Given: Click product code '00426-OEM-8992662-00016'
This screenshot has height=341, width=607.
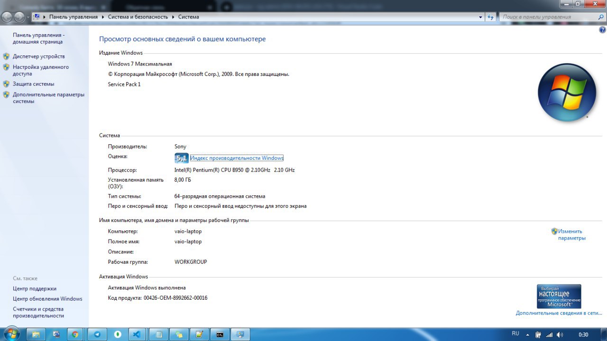Looking at the screenshot, I should point(175,298).
